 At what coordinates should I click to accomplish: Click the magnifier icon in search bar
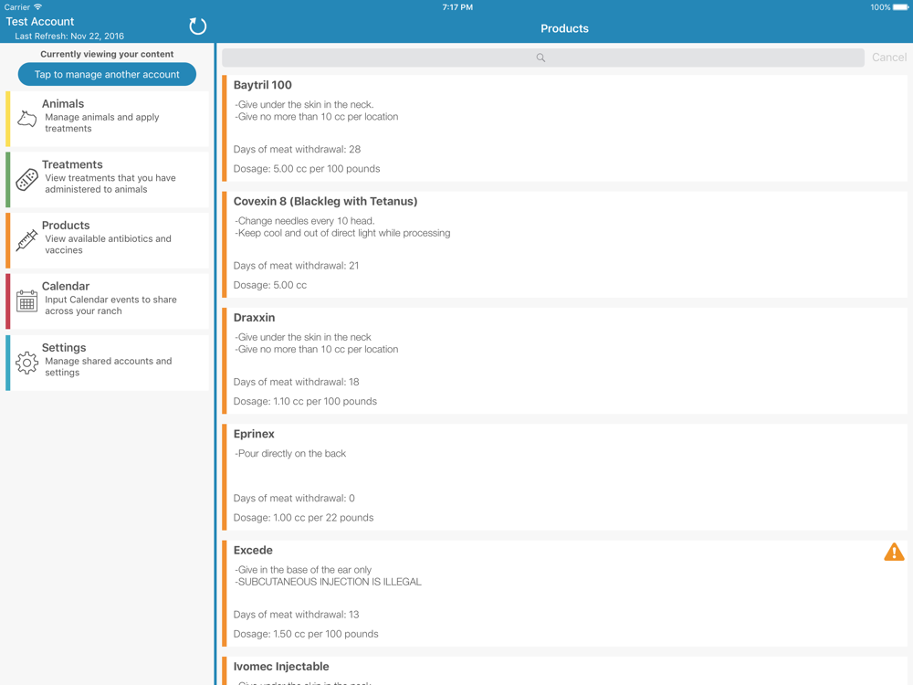(540, 58)
